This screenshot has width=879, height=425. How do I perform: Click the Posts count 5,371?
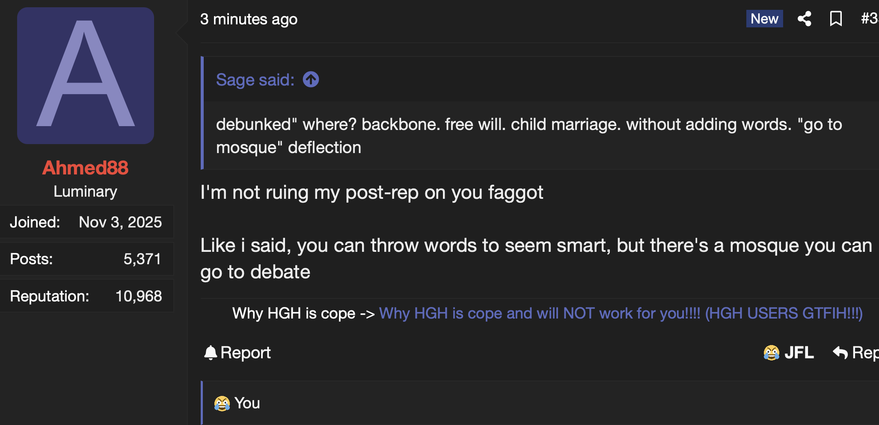(143, 259)
